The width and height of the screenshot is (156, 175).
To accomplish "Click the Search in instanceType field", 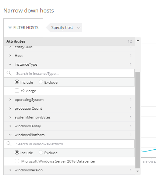I will (69, 73).
